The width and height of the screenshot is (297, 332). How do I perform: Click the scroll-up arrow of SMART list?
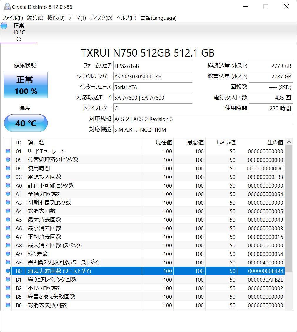click(289, 142)
